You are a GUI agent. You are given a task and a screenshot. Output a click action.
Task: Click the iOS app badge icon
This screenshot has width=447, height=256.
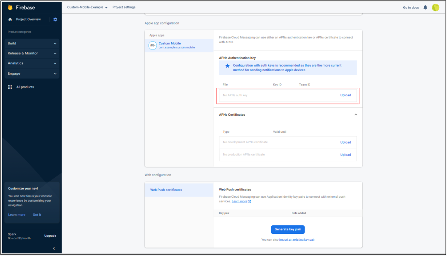tap(152, 46)
